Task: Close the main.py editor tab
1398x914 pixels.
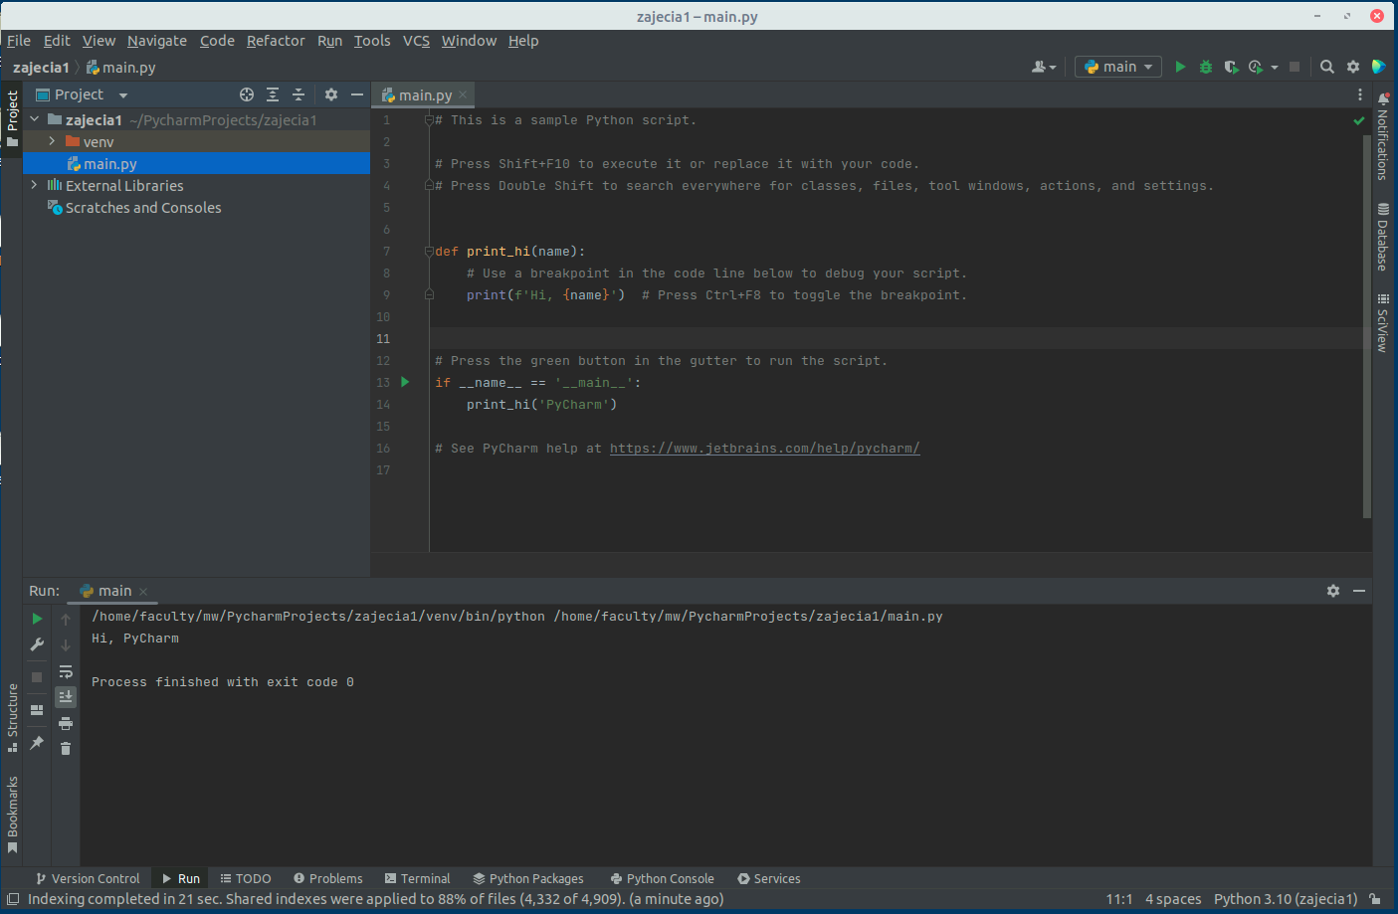Action: click(x=463, y=94)
